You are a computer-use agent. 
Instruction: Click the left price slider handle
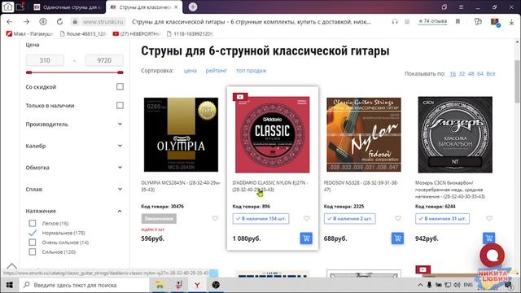[x=29, y=72]
